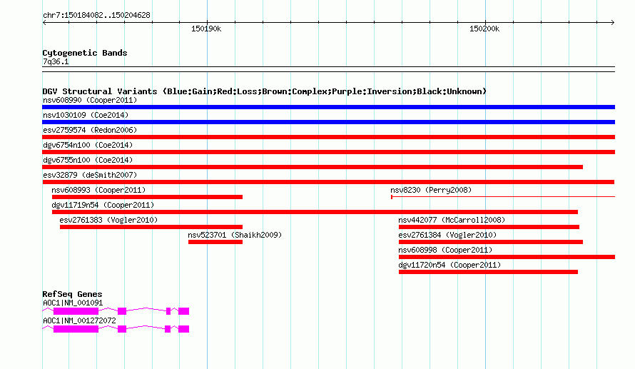
Task: Click the nsv608990 (Cooper2011) label
Action: click(x=90, y=100)
